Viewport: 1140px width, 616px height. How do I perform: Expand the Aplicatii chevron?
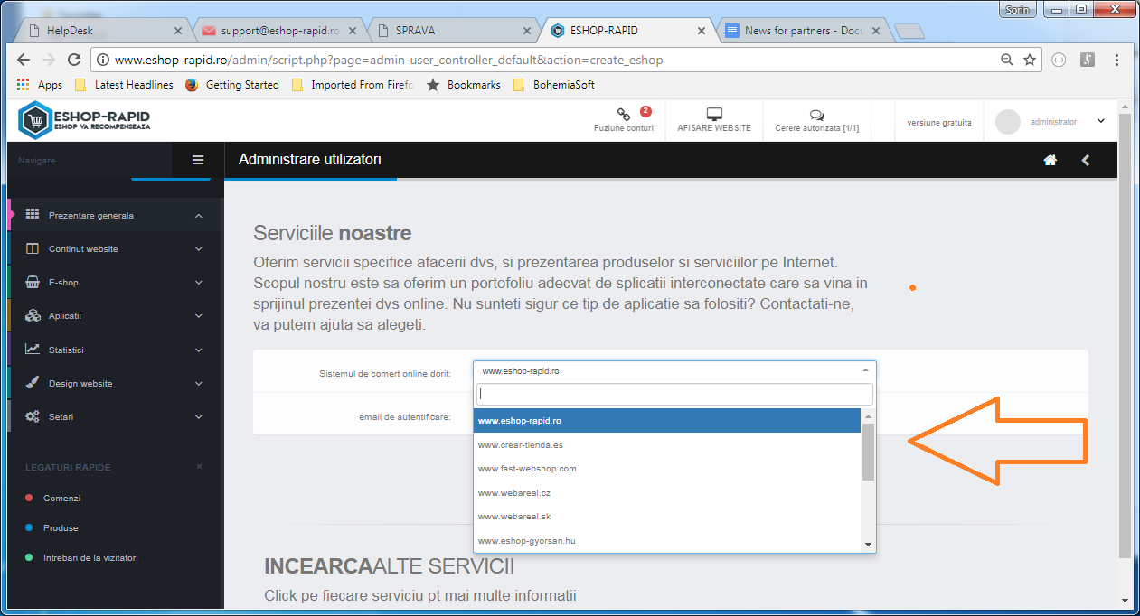click(199, 316)
